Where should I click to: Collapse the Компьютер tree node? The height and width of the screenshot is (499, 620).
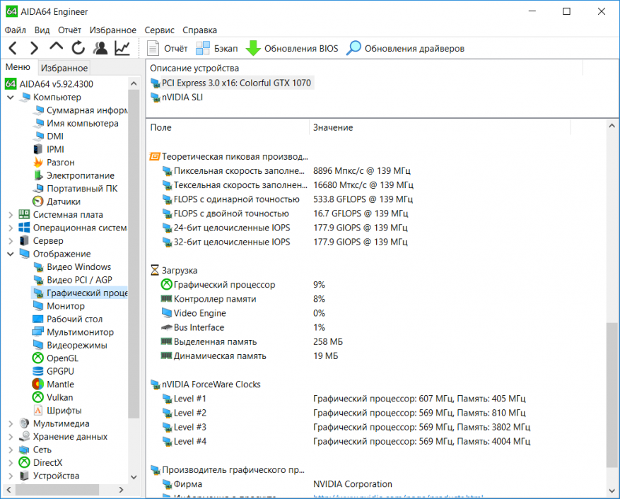(x=11, y=98)
